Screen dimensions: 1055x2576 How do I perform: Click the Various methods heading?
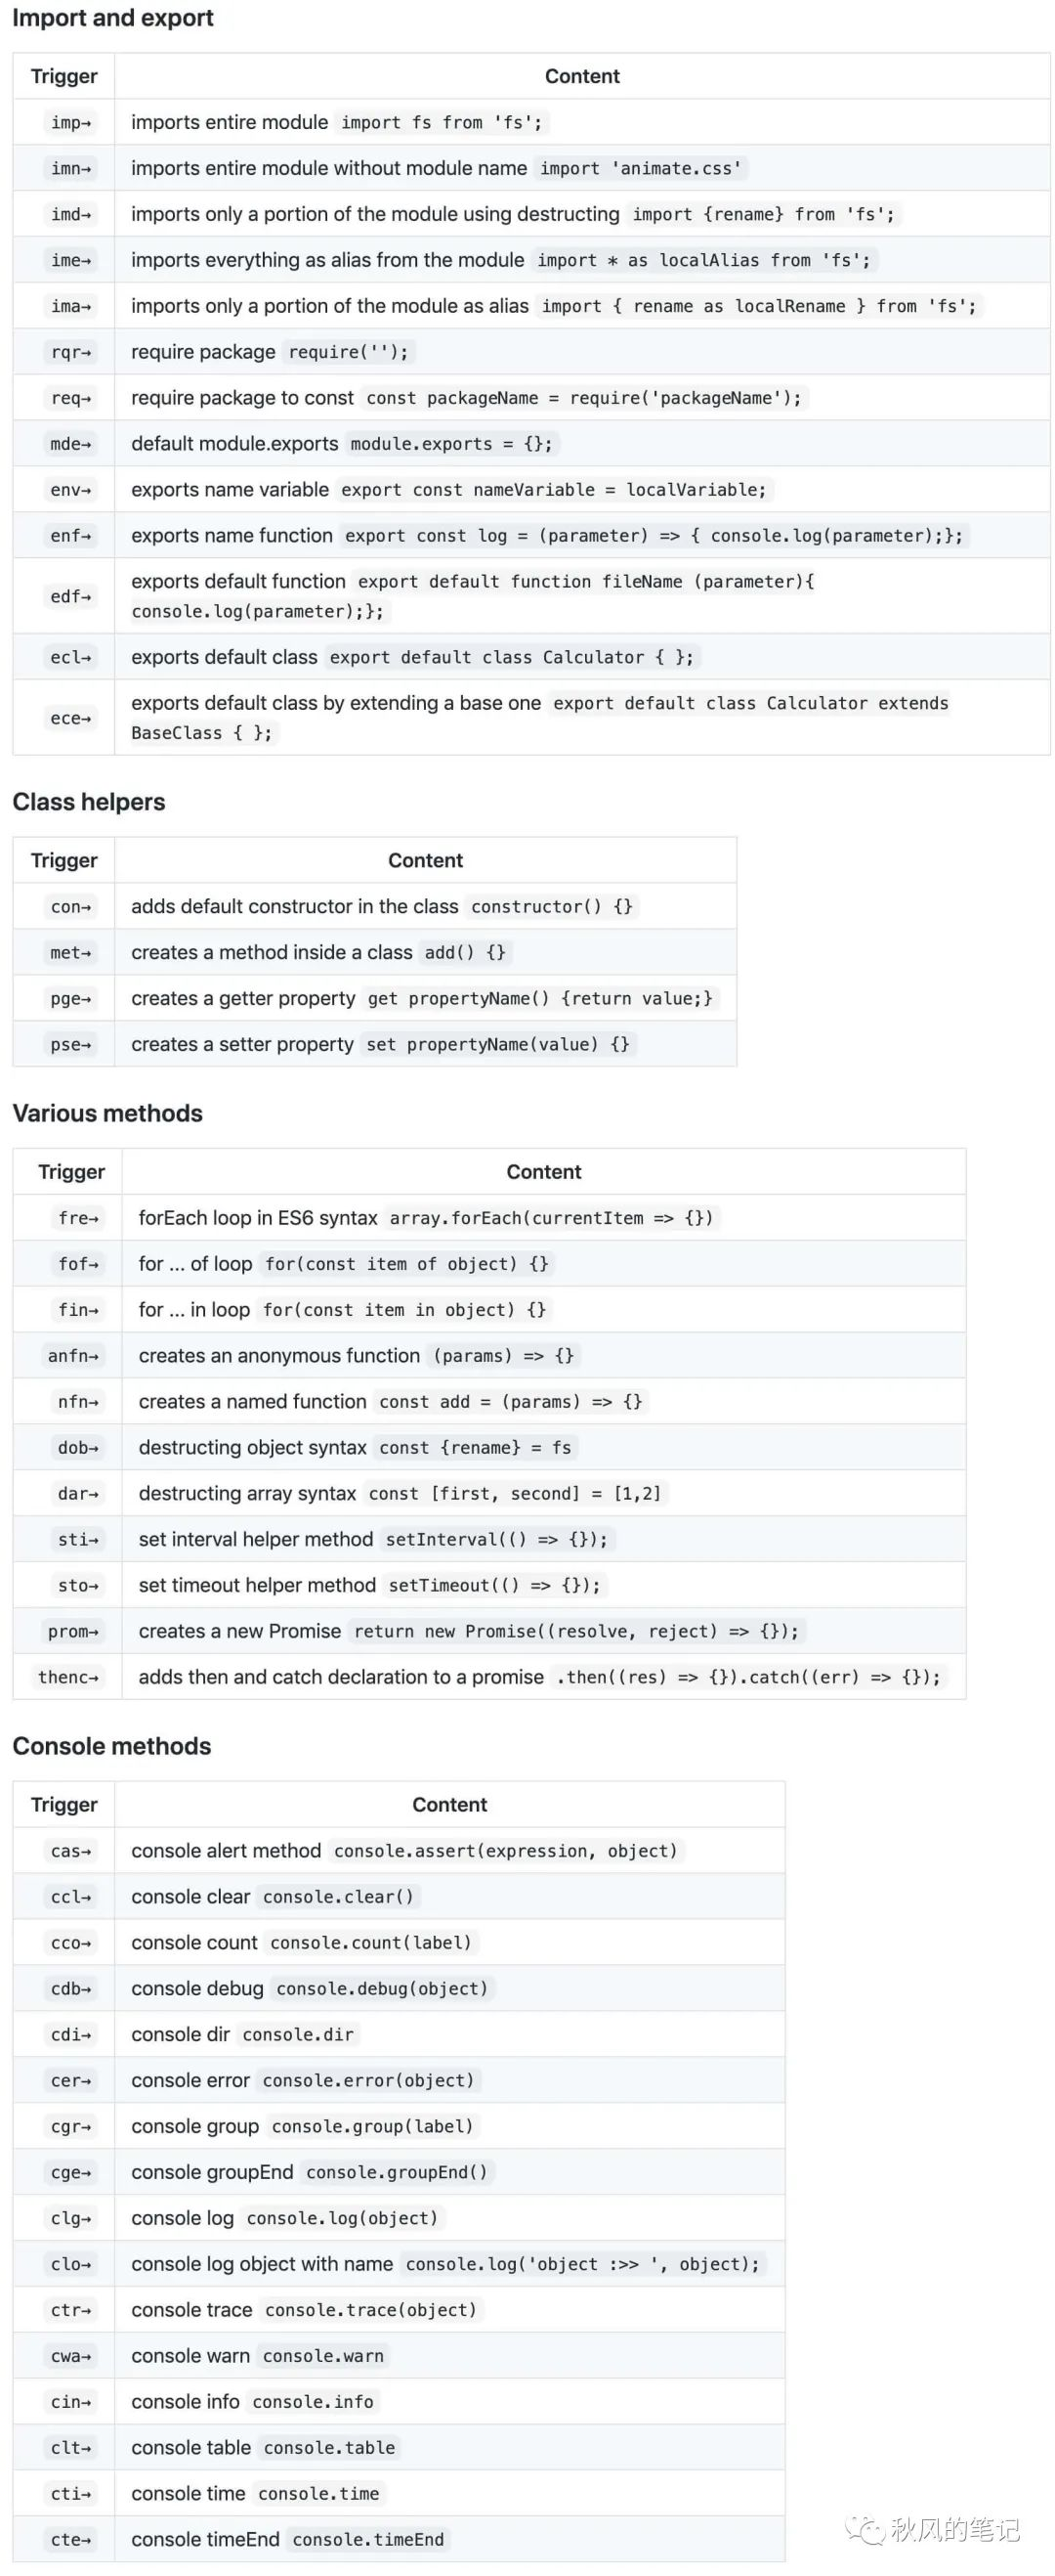coord(106,1113)
